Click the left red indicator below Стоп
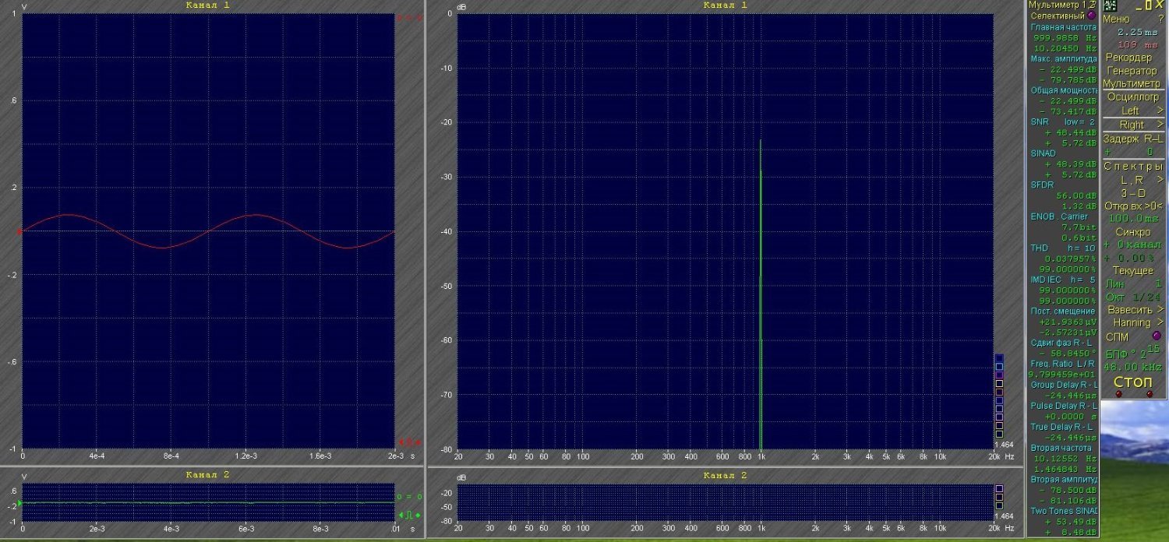Viewport: 1169px width, 542px height. tap(1118, 394)
